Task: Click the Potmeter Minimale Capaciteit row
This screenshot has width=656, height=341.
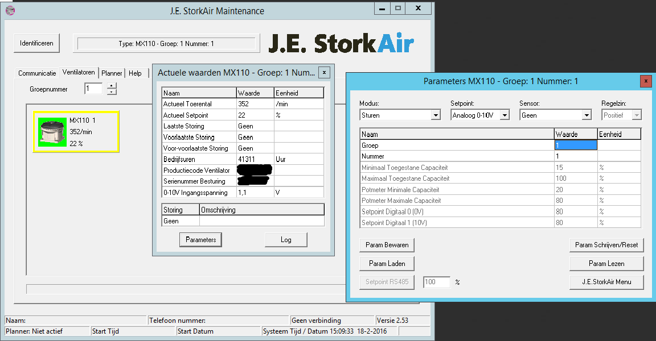Action: [x=501, y=189]
